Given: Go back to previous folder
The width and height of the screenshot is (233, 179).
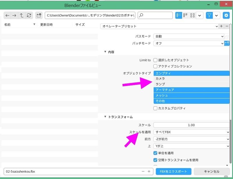Looking at the screenshot, I should [x=7, y=15].
